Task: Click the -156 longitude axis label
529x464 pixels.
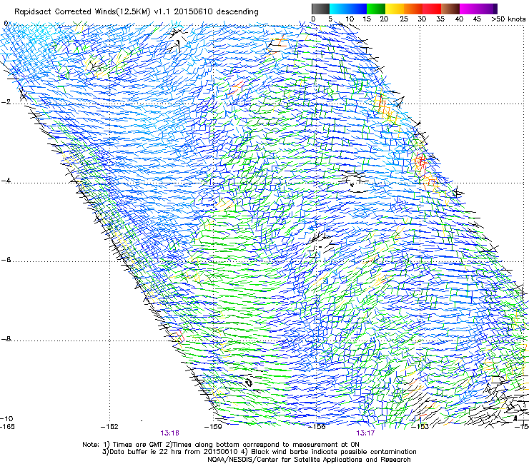Action: (317, 427)
